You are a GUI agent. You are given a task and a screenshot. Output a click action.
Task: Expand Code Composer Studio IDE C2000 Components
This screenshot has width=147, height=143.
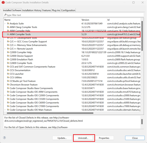coord(5,95)
